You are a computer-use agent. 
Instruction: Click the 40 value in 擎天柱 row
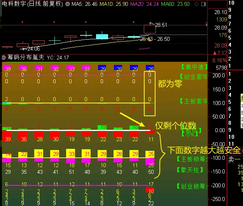coord(135,172)
